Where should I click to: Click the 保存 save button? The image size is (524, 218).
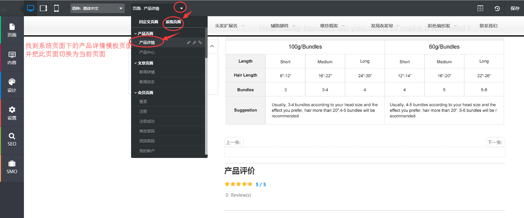point(515,8)
